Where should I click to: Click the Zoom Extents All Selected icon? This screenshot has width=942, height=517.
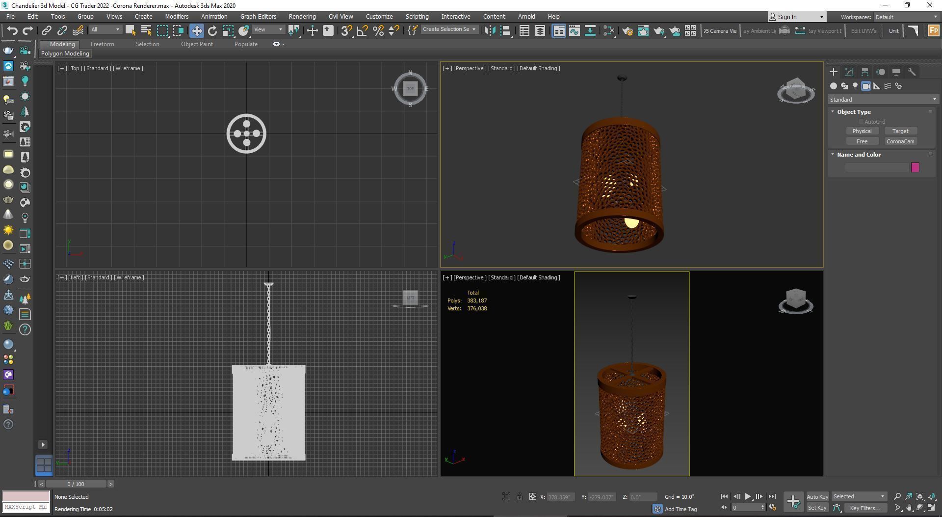(x=931, y=497)
